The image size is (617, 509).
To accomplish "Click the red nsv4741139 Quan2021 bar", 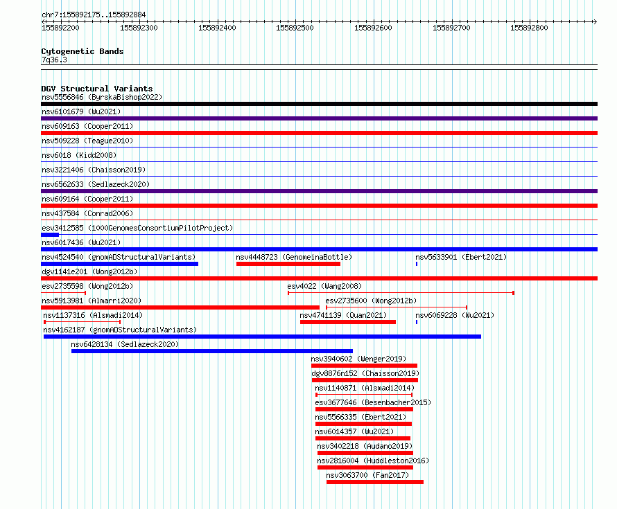I will (x=348, y=322).
